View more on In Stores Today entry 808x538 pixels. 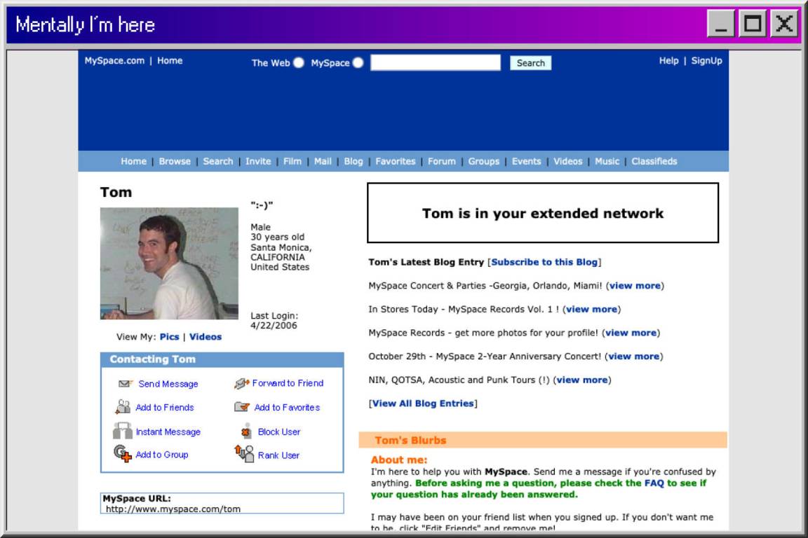coord(591,310)
